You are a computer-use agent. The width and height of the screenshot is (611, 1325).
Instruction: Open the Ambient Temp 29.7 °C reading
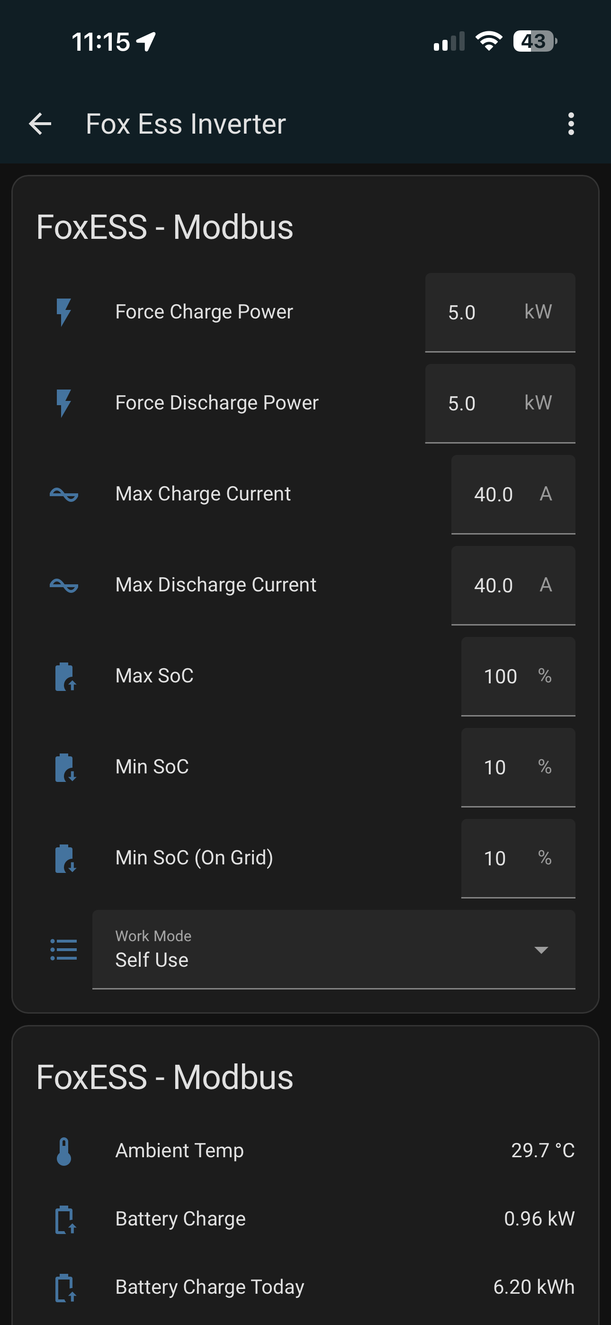[542, 1151]
